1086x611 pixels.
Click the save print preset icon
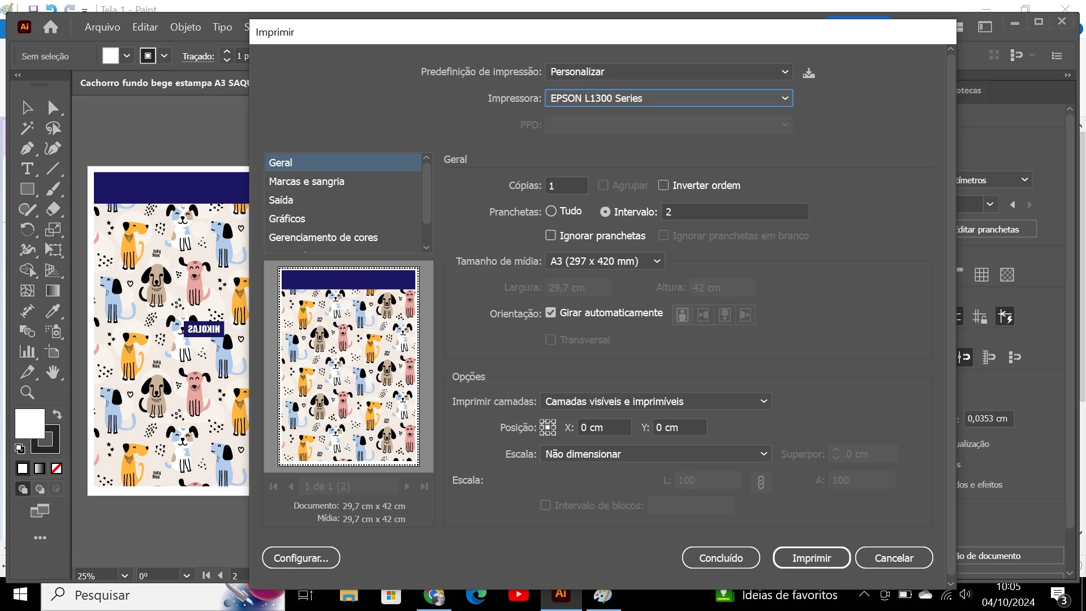(x=808, y=73)
